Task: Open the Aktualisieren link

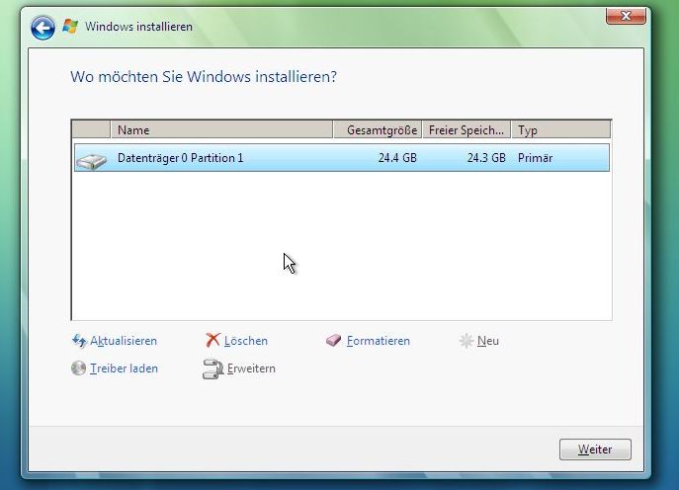Action: pos(124,341)
